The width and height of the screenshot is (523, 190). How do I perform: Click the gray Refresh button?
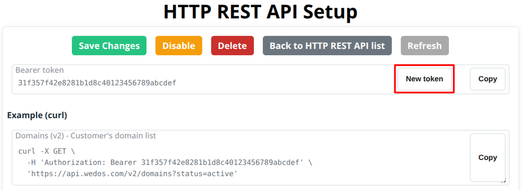(x=424, y=45)
